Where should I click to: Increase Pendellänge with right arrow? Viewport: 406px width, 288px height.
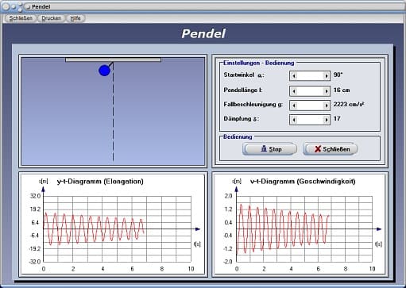tap(327, 91)
